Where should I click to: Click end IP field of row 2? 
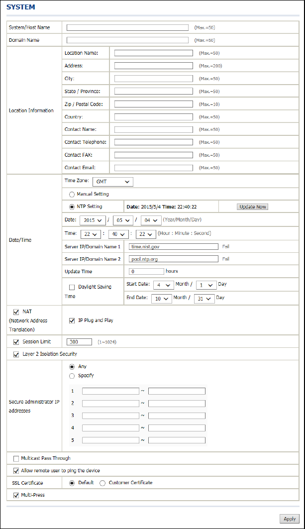[x=177, y=404]
